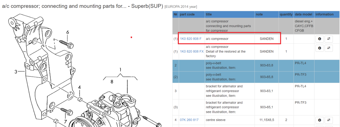This screenshot has height=127, width=340.
Task: Click '[EUROPA 2014 year]' label in heading
Action: point(181,7)
